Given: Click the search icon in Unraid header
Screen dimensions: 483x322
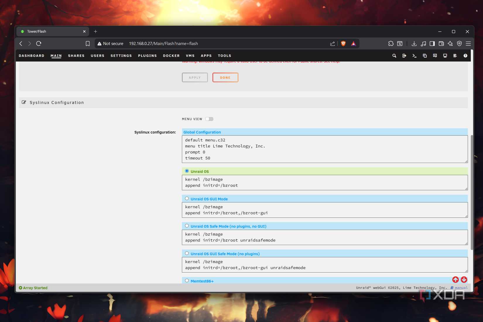Looking at the screenshot, I should click(x=394, y=56).
